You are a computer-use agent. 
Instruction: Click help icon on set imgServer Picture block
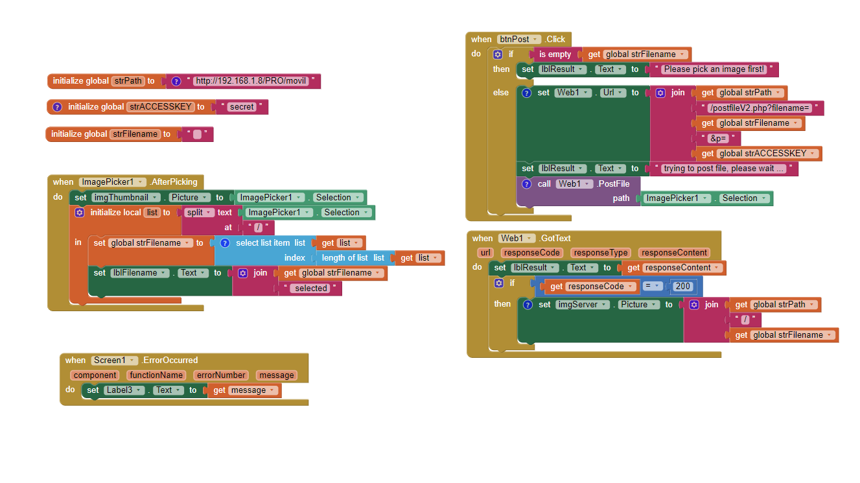pyautogui.click(x=528, y=305)
